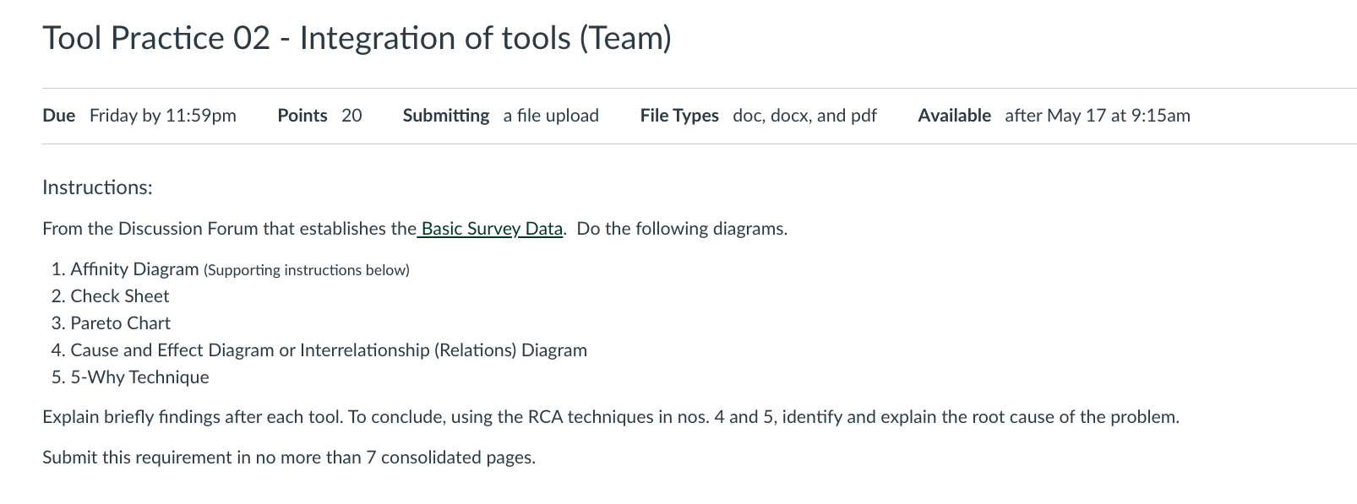This screenshot has height=504, width=1357.
Task: Click the 7 consolidated pages submission sentence
Action: click(x=288, y=458)
